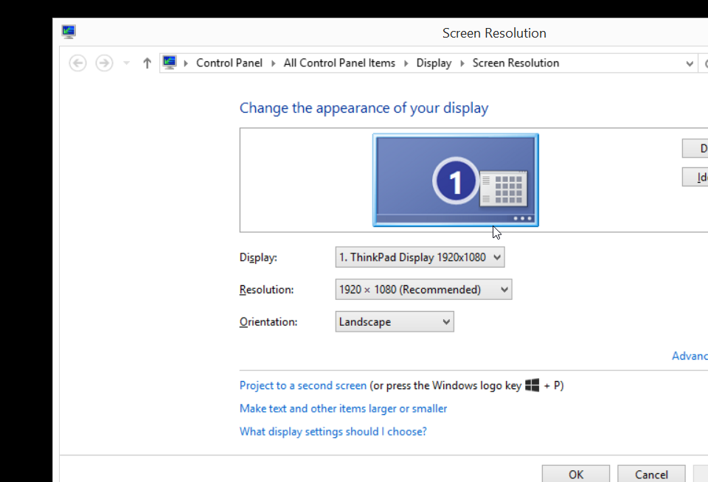The width and height of the screenshot is (708, 482).
Task: Open the Orientation dropdown Landscape
Action: coord(395,322)
